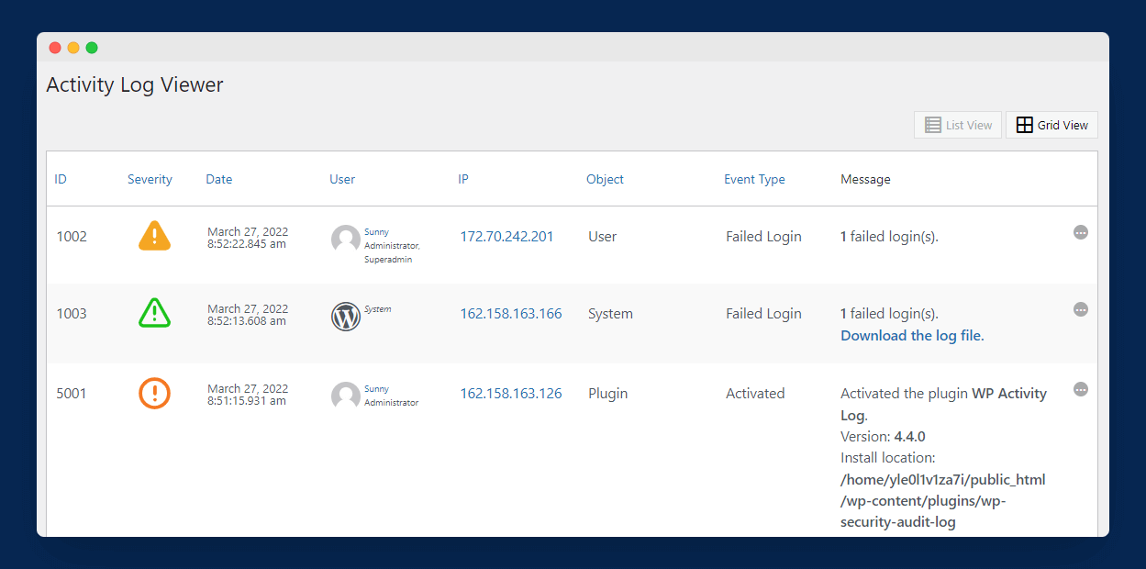Click the orange warning triangle for event 1002

[154, 236]
